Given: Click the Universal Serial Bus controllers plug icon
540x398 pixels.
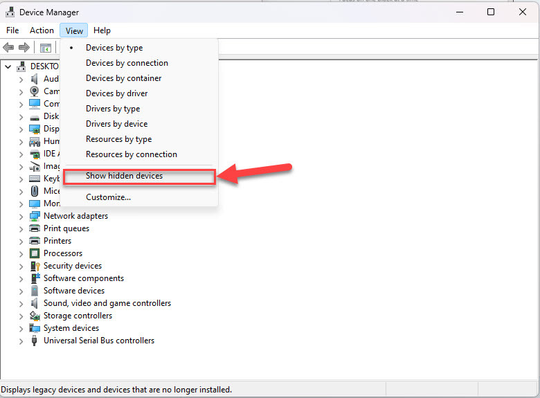Looking at the screenshot, I should click(35, 341).
